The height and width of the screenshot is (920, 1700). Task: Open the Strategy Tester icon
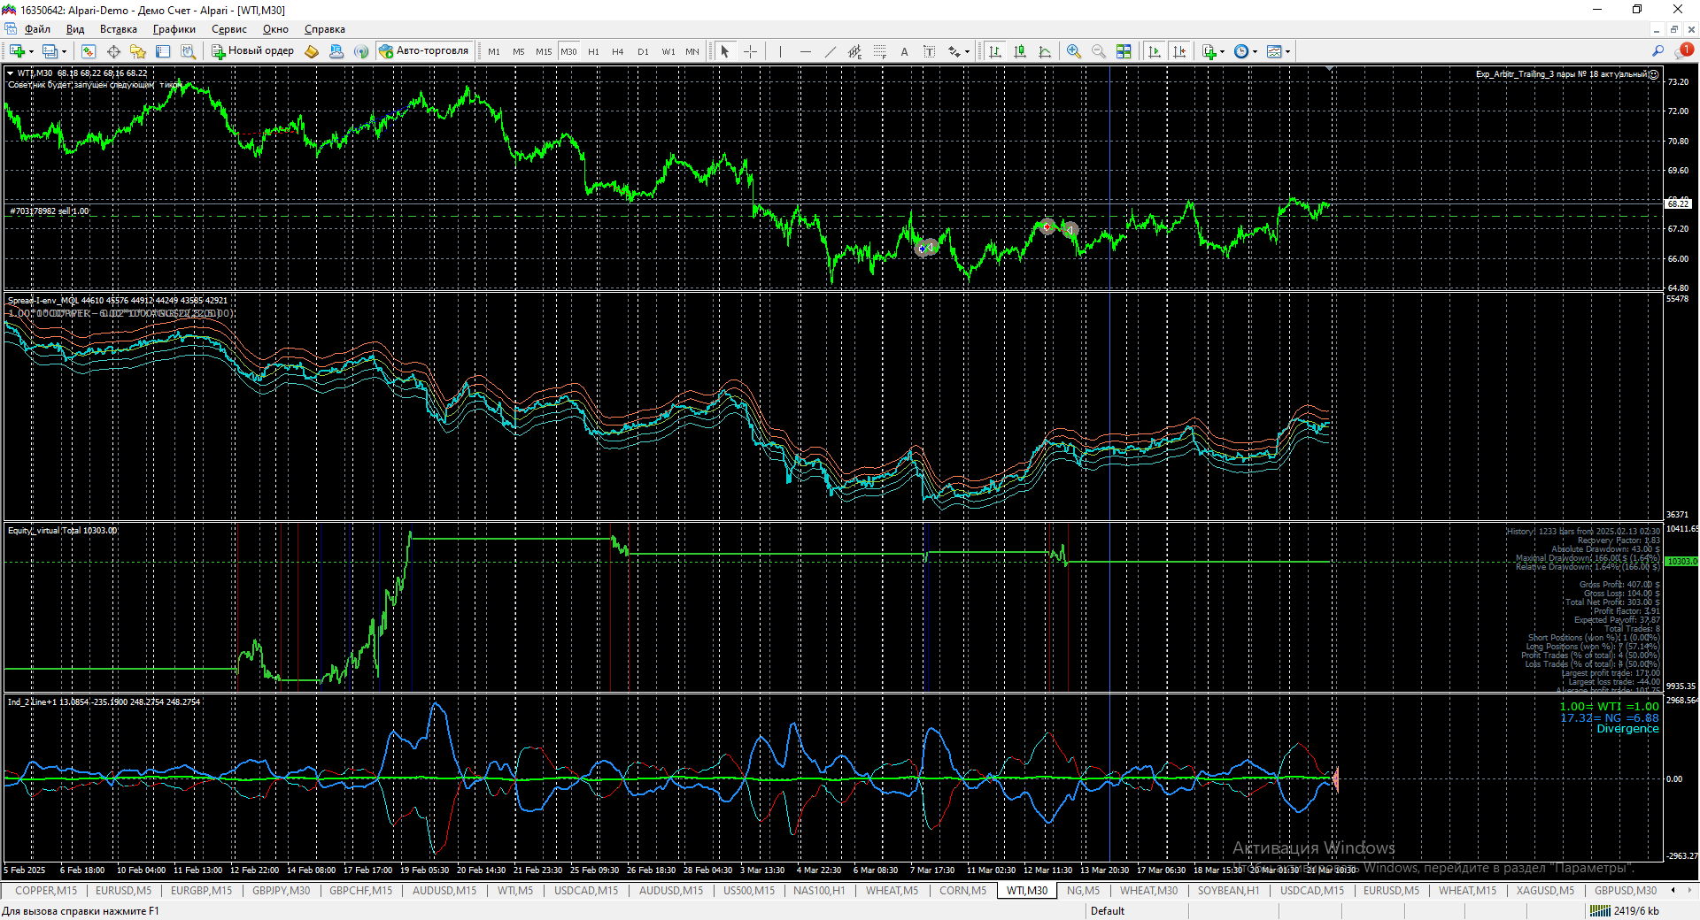click(188, 51)
